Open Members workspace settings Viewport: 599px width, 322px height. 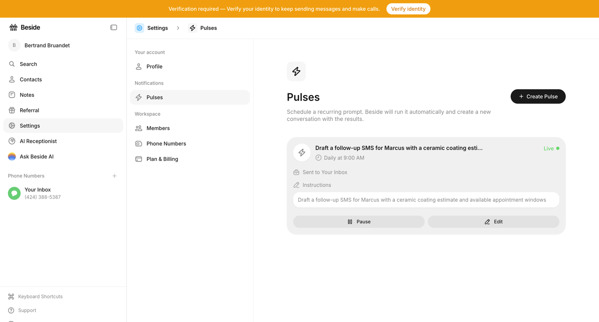tap(190, 128)
